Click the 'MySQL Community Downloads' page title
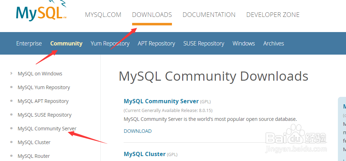 click(214, 76)
